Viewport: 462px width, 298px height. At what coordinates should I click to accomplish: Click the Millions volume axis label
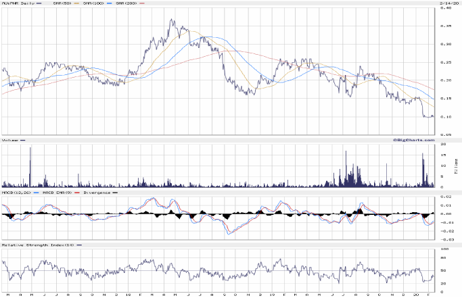[x=457, y=164]
